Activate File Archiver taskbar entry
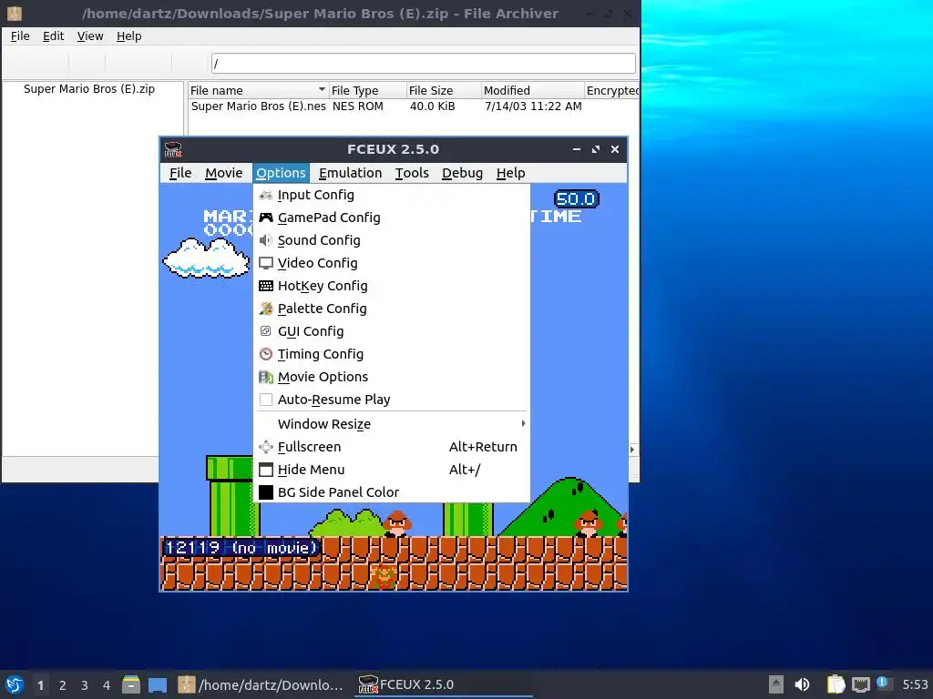 261,684
